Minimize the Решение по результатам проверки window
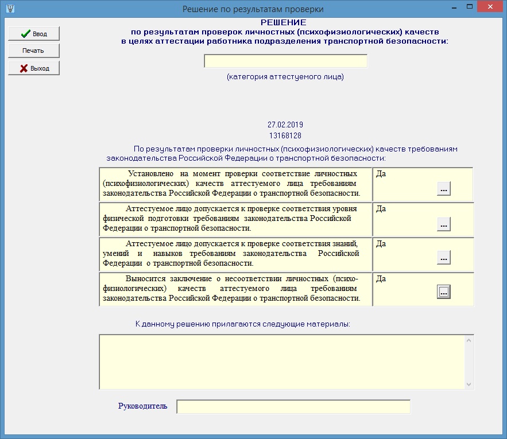507x439 pixels. pos(454,7)
